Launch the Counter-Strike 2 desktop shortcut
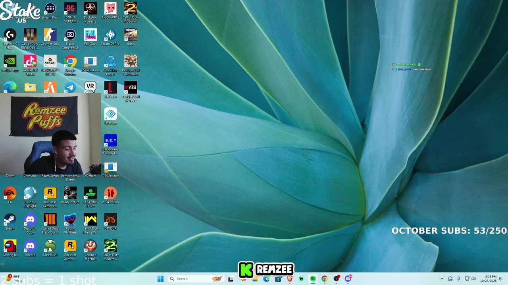508x285 pixels. tap(50, 39)
